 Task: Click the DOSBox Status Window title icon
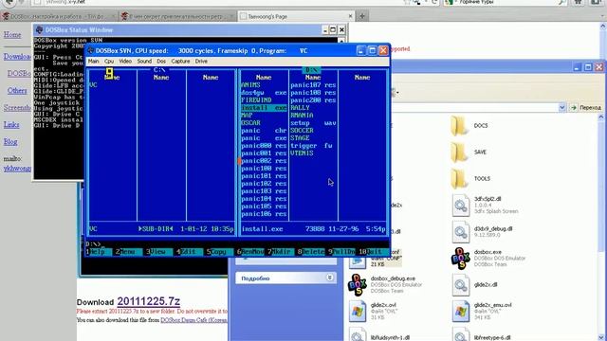39,30
